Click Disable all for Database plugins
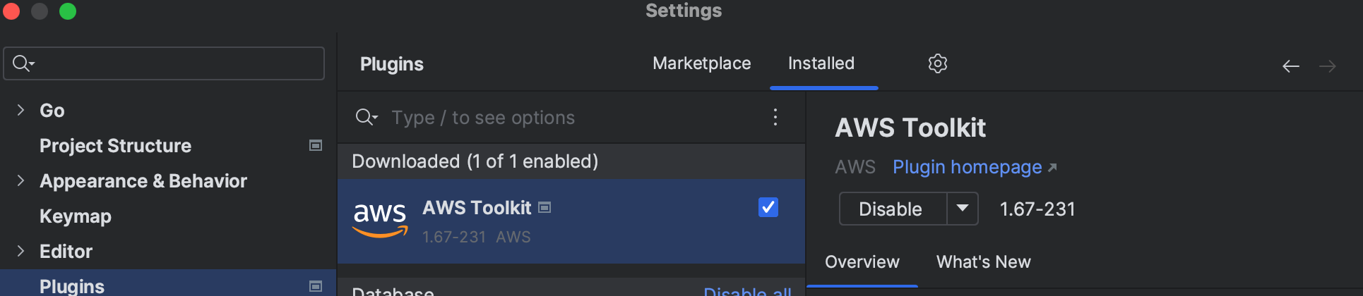Image resolution: width=1363 pixels, height=296 pixels. tap(747, 291)
